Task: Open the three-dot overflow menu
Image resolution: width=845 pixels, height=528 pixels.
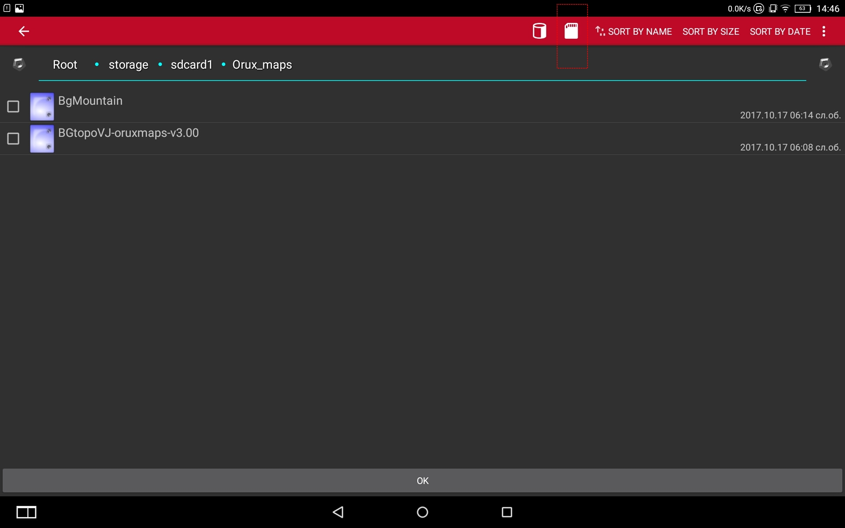Action: 823,31
